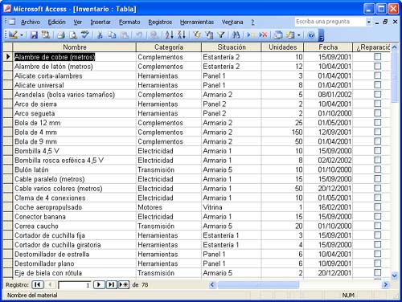Tick Reparación checkbox for Correa caucho
The height and width of the screenshot is (302, 402).
point(377,226)
